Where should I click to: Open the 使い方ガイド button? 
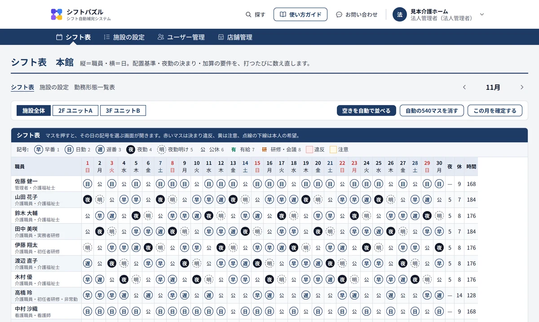click(300, 14)
